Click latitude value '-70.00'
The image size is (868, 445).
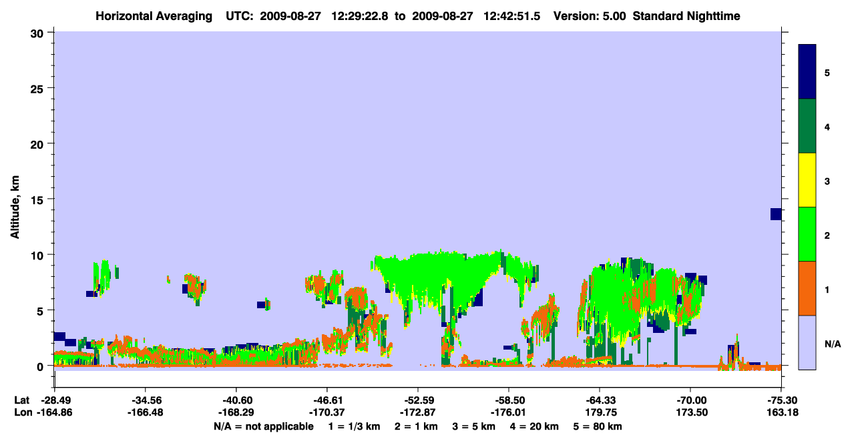690,400
